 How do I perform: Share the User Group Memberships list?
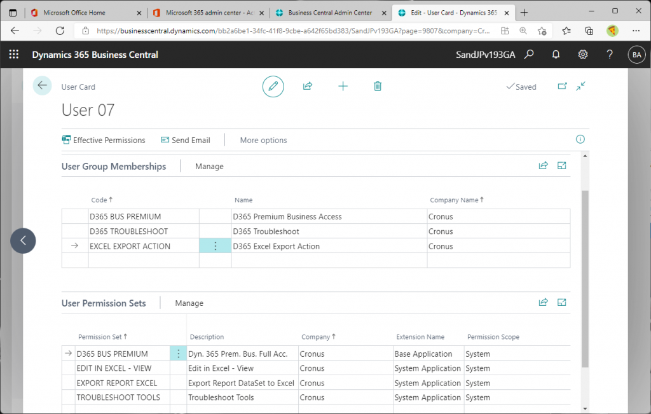click(x=543, y=165)
